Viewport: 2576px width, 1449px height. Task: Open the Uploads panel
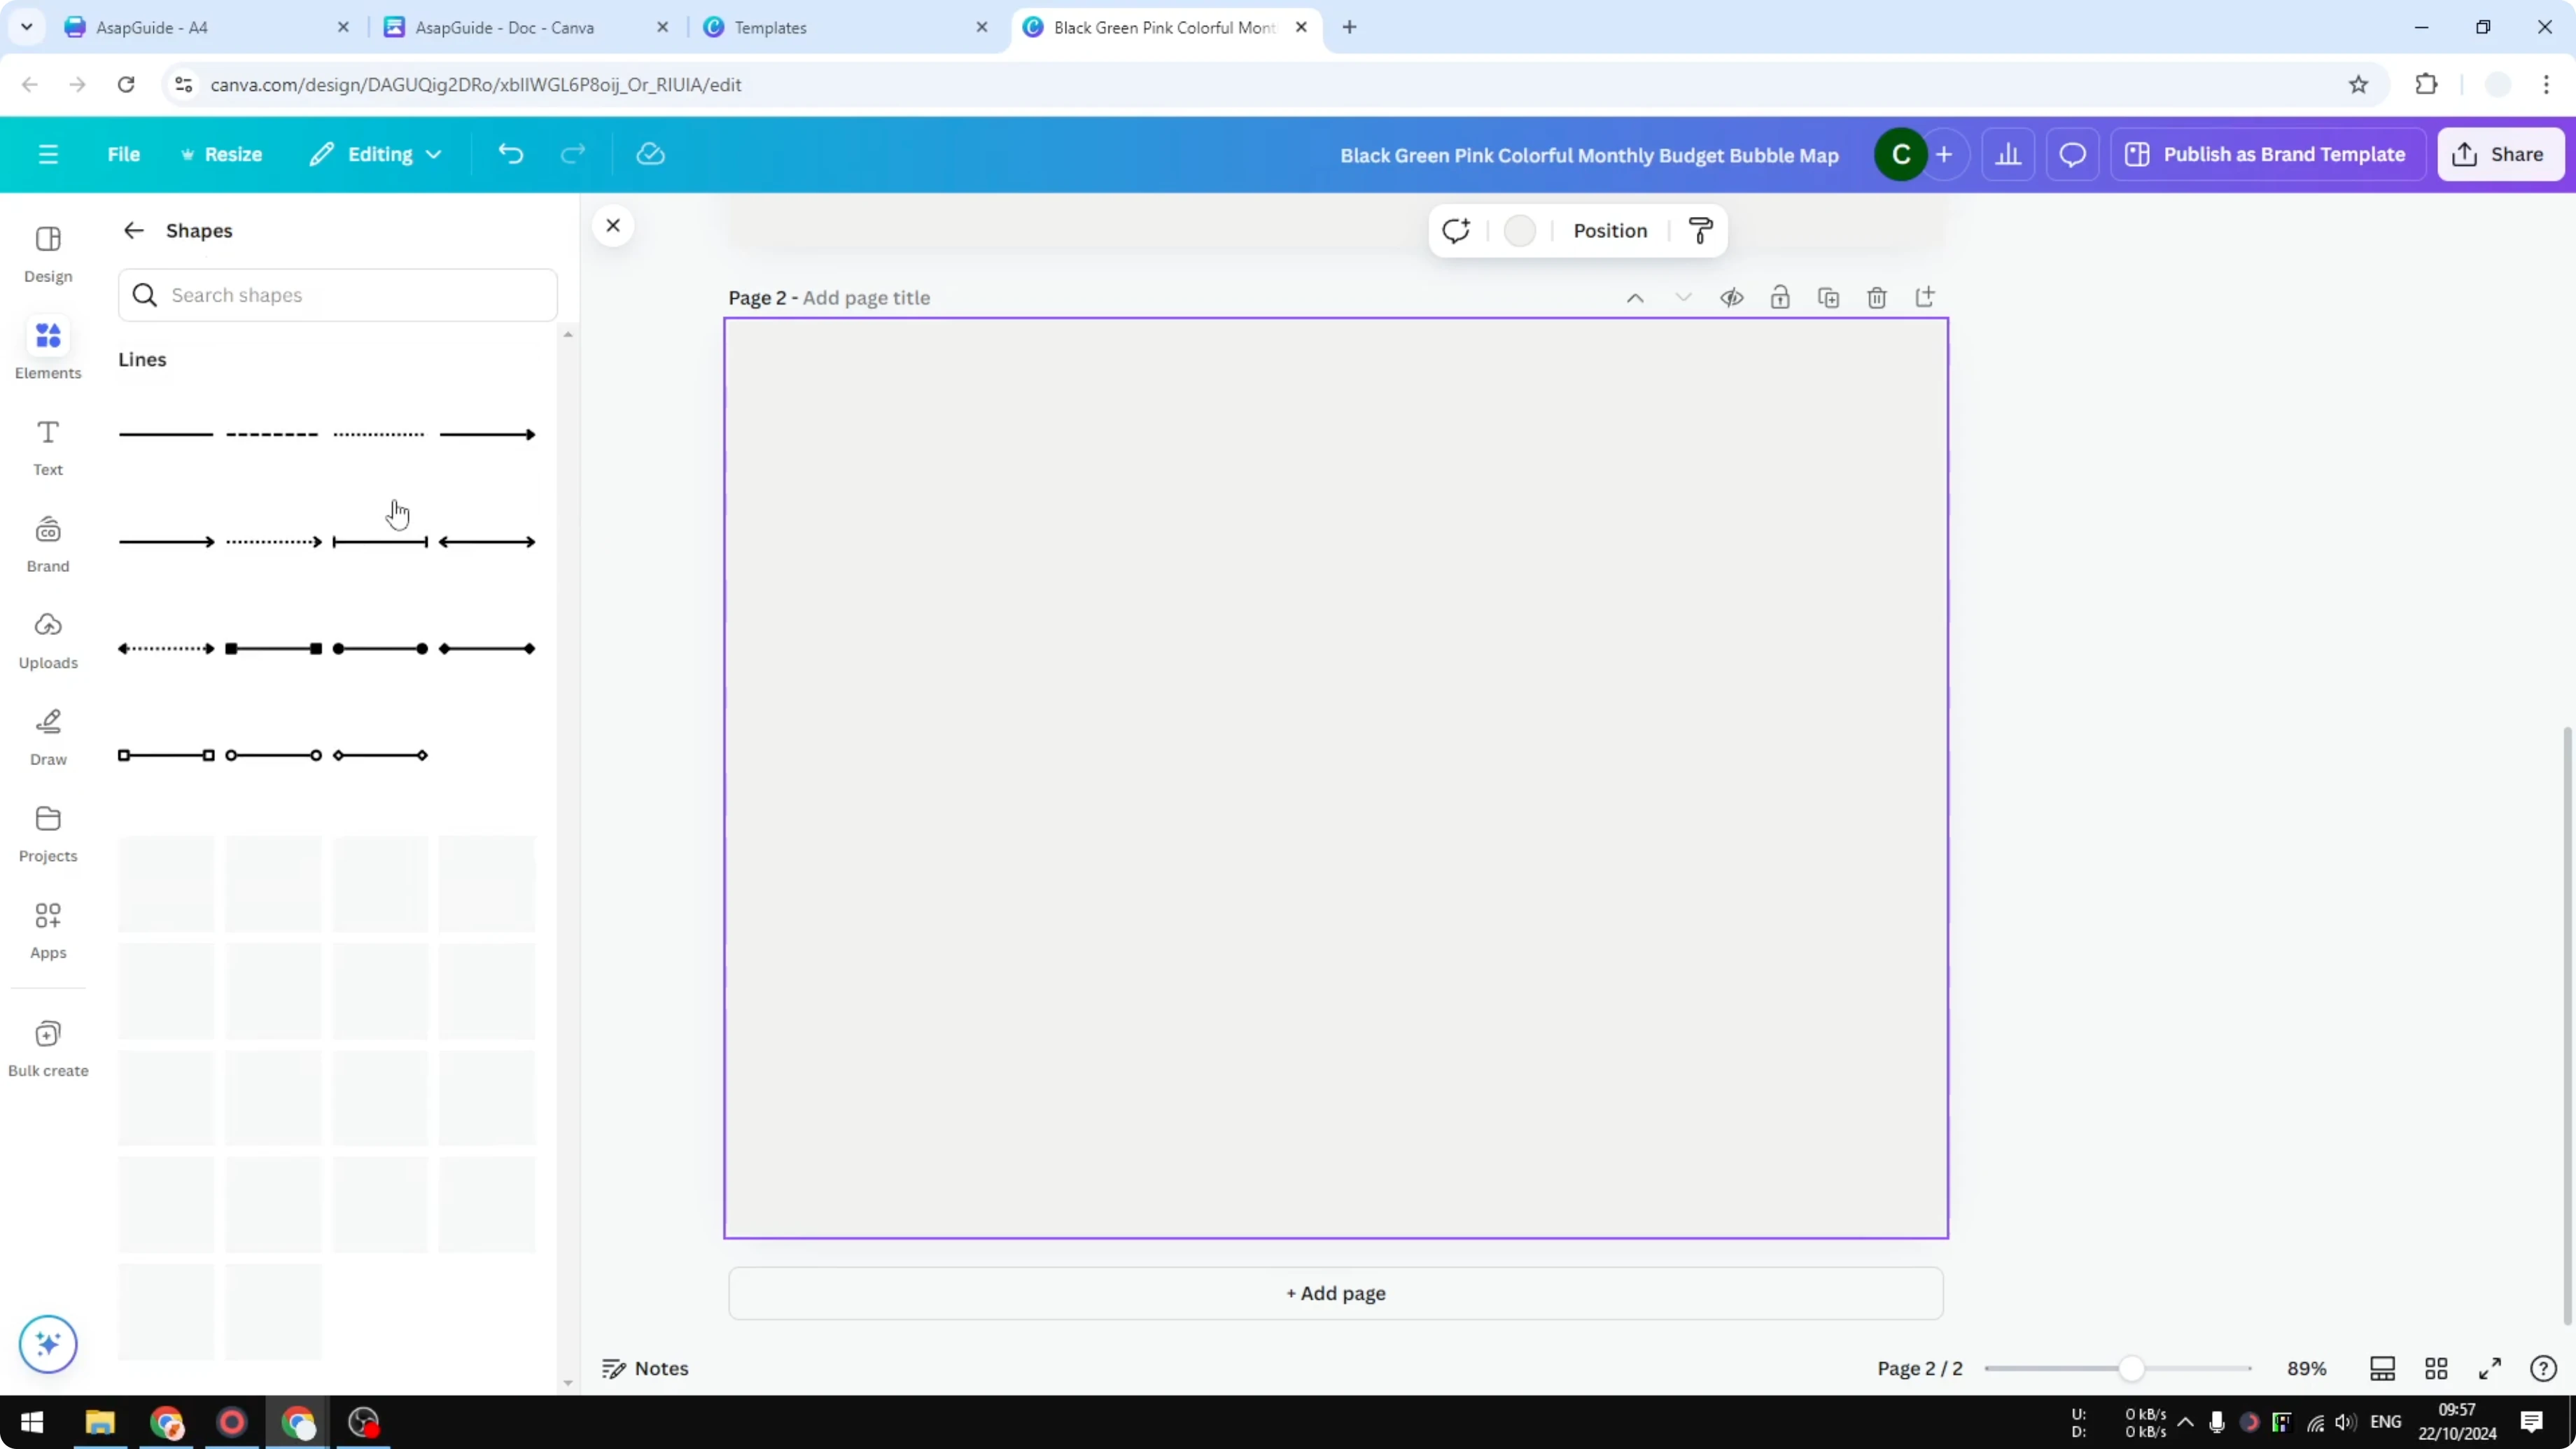click(47, 639)
